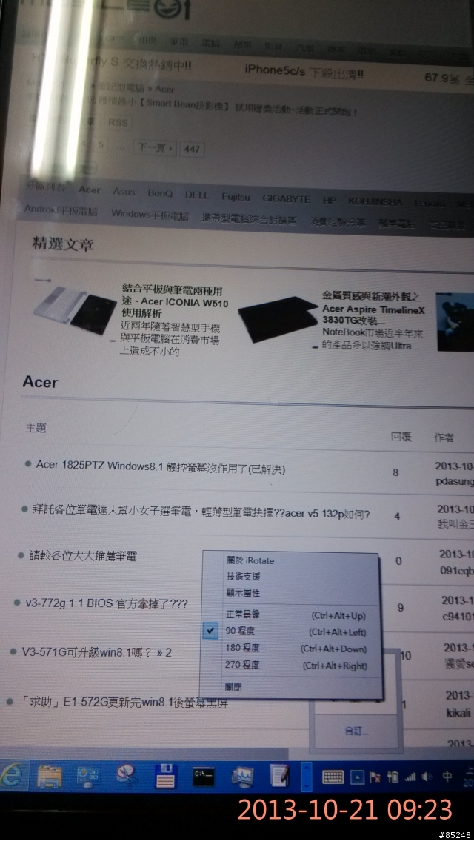The image size is (474, 841).
Task: Select 關於 iRotate menu entry
Action: [x=250, y=560]
